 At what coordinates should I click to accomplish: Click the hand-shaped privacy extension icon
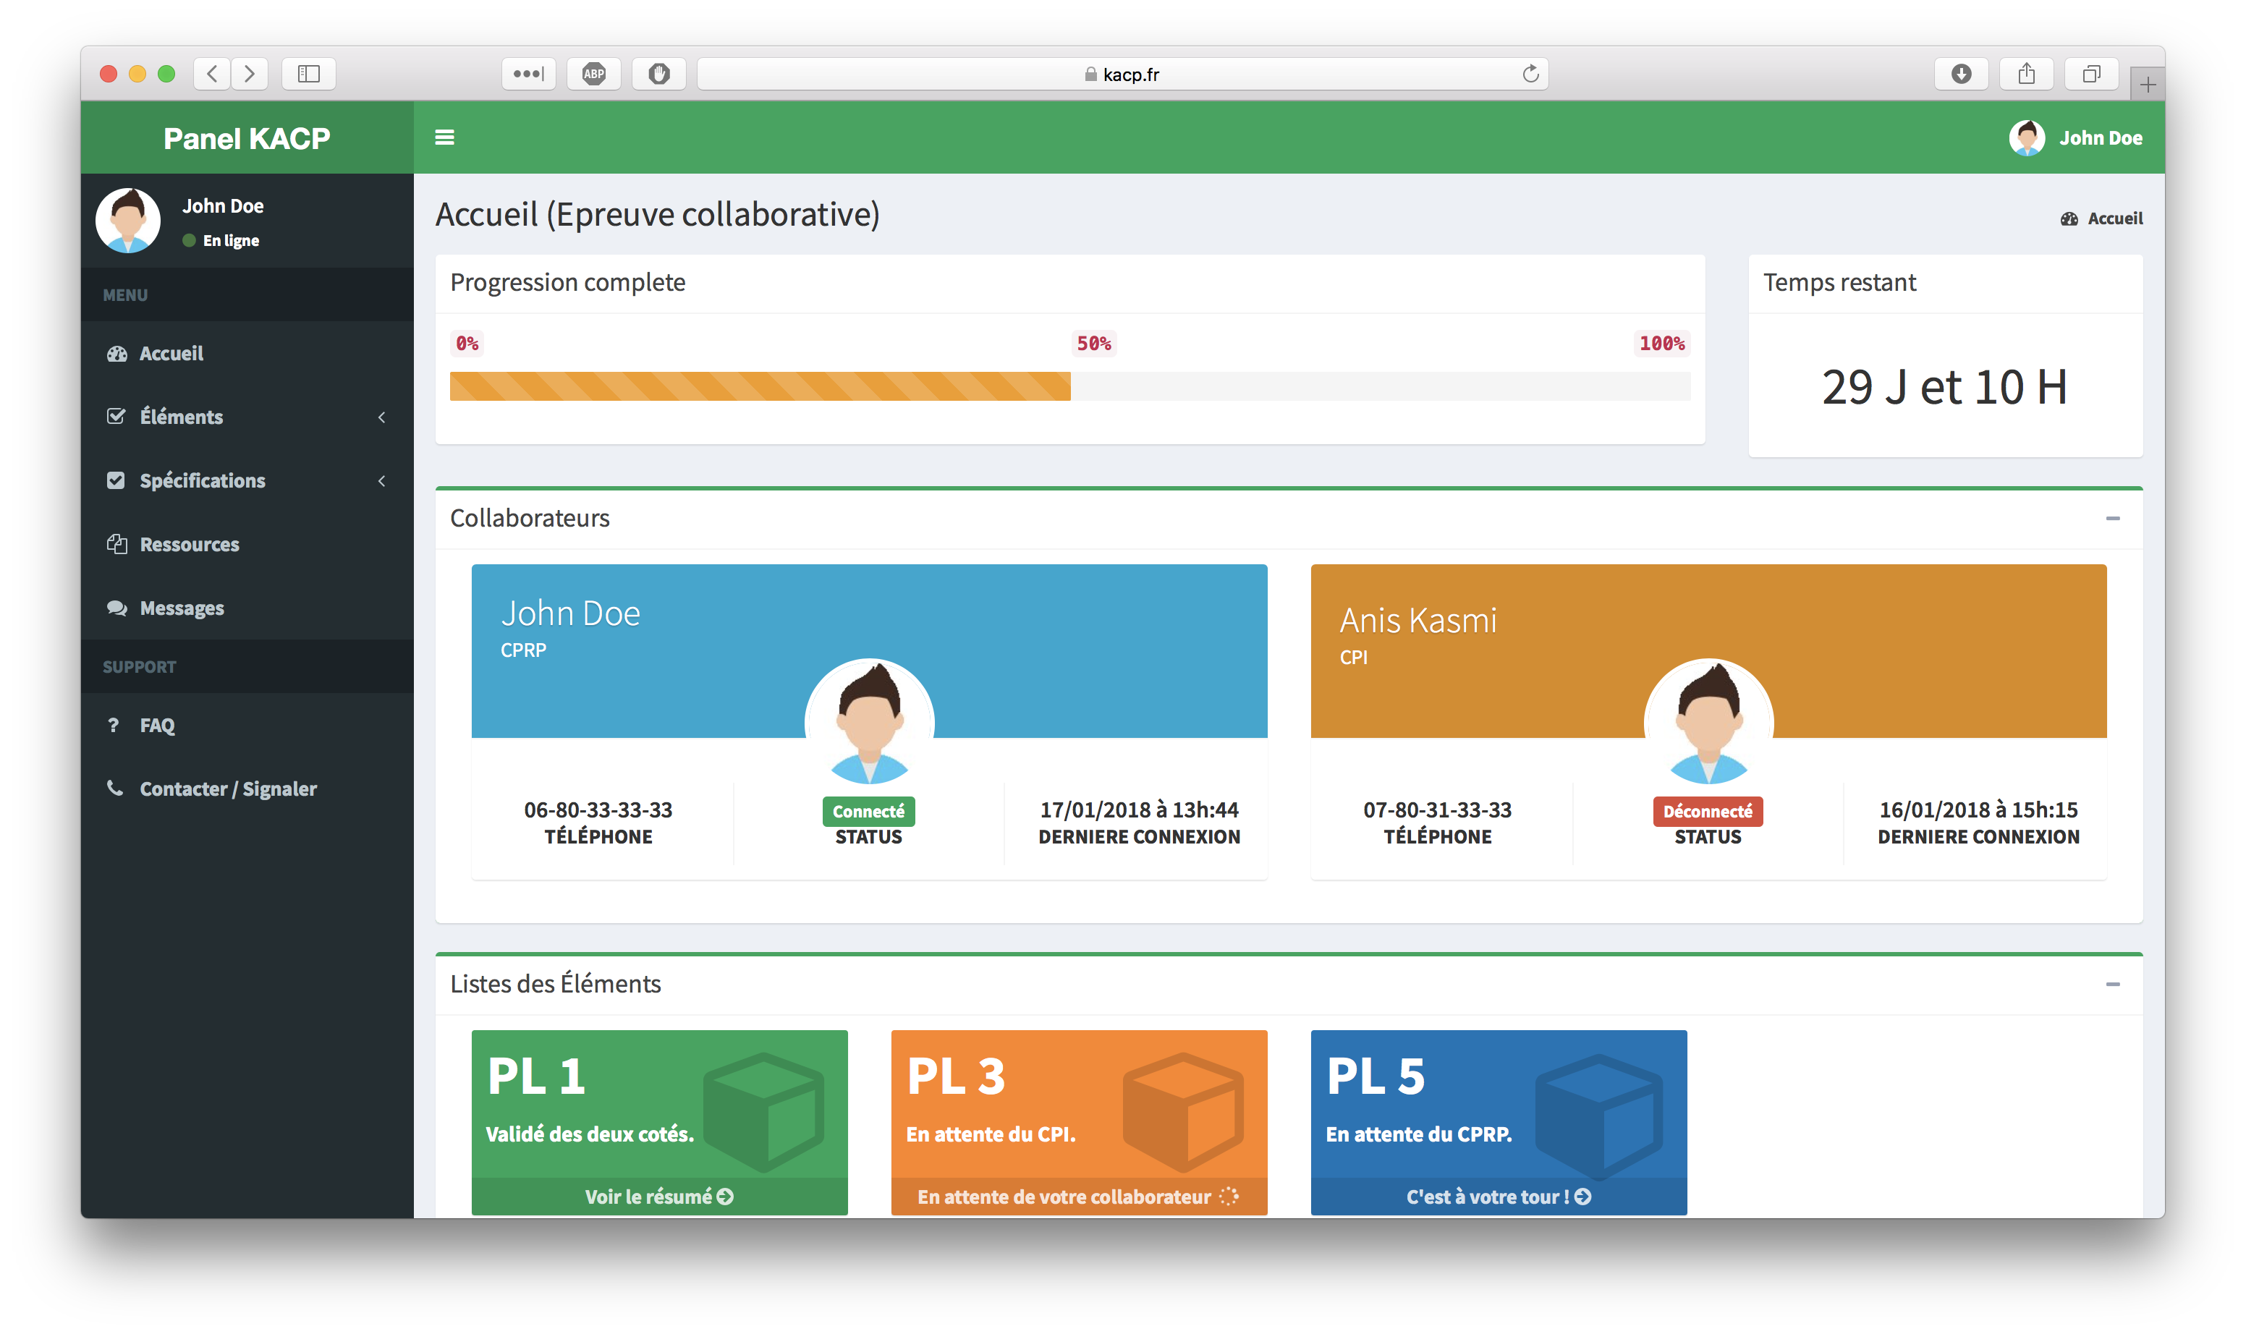pos(659,74)
